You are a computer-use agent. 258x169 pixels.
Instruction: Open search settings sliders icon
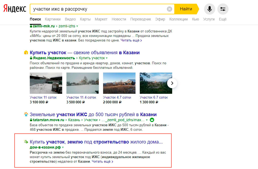pos(223,9)
